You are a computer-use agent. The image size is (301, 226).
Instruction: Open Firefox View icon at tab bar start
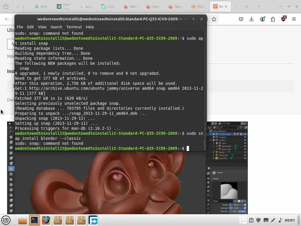(x=6, y=6)
